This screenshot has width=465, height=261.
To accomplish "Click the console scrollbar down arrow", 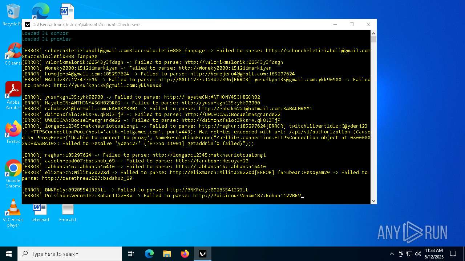I will coord(373,201).
